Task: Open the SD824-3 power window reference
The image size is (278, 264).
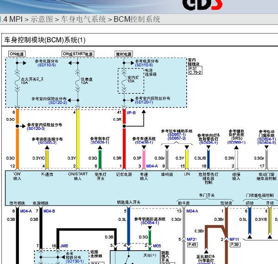Action: tap(267, 143)
